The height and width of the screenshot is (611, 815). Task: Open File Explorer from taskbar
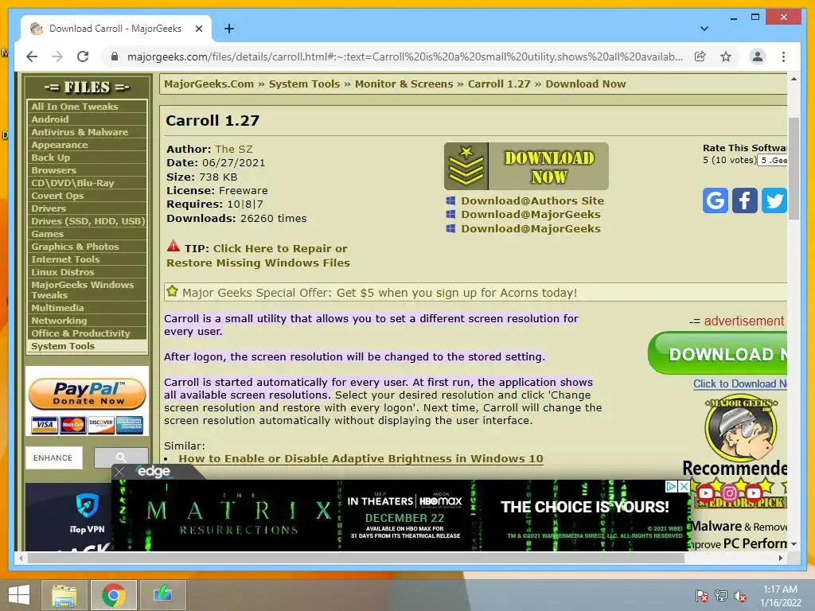(65, 595)
